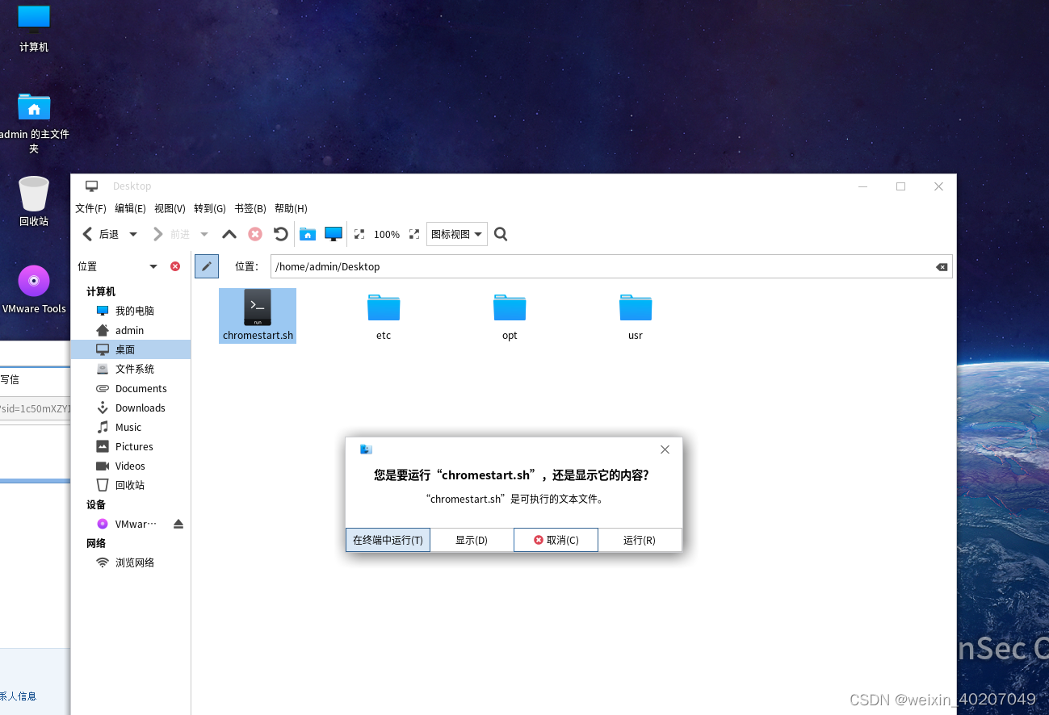This screenshot has width=1049, height=715.
Task: Open the 前进 history dropdown arrow
Action: (204, 234)
